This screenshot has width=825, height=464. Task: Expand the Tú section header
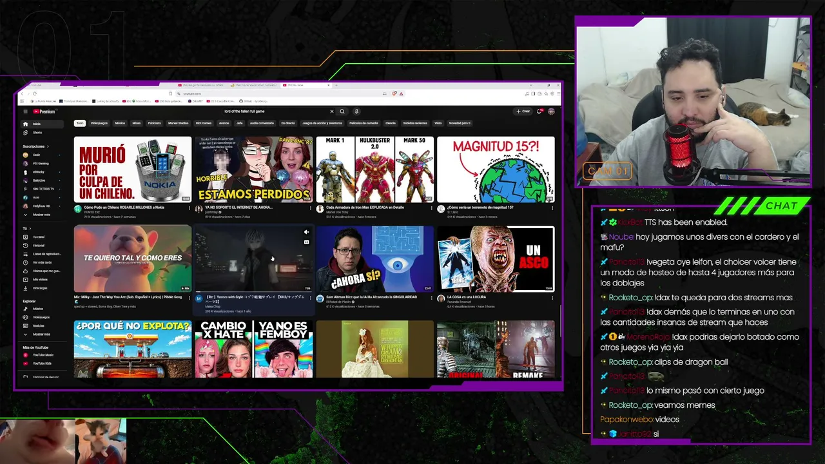26,229
